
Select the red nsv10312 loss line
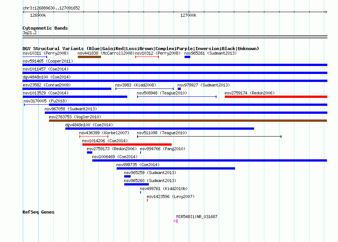[147, 57]
